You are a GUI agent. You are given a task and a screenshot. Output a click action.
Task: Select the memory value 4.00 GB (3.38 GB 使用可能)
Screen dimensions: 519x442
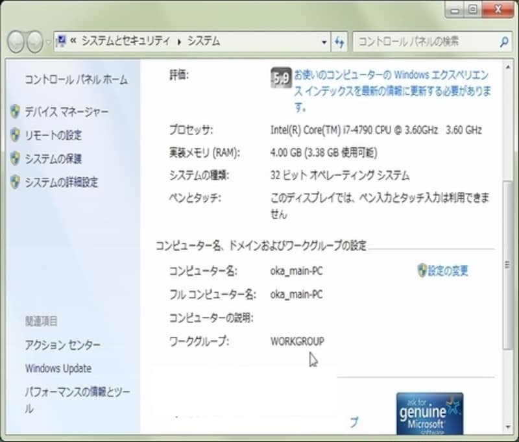324,153
